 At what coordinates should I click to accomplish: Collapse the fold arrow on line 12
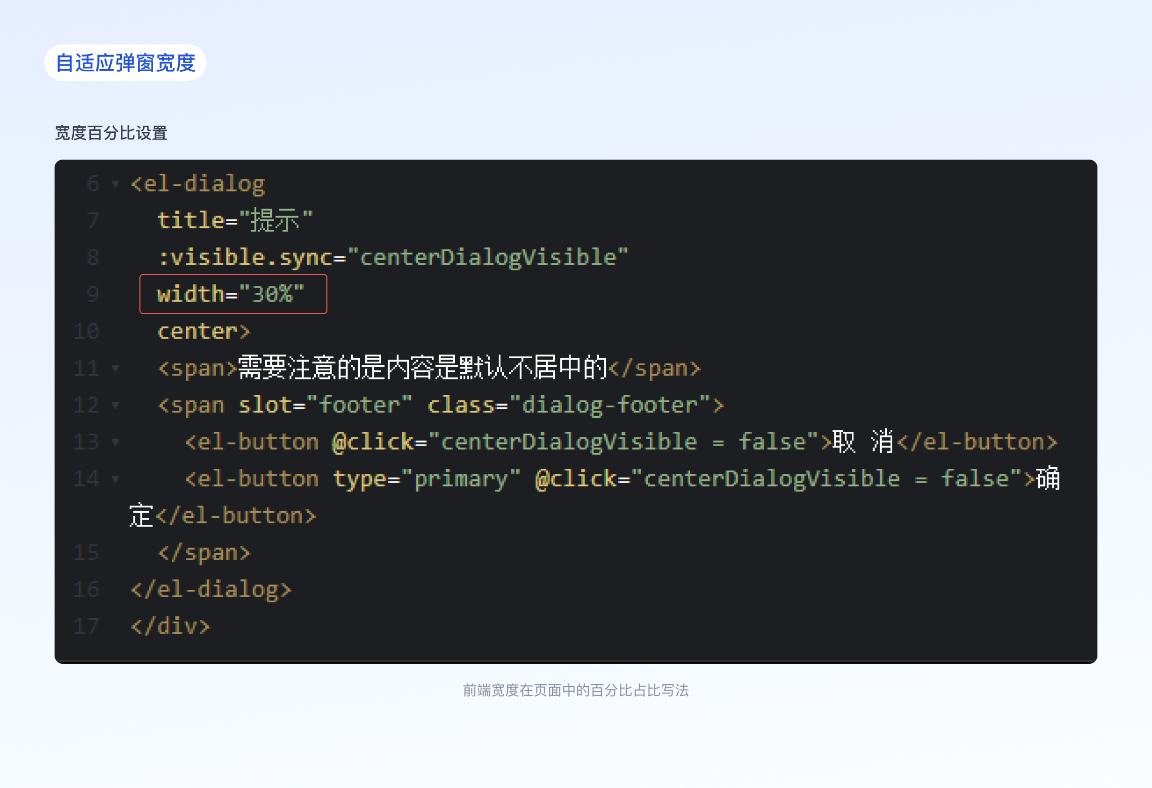coord(116,405)
